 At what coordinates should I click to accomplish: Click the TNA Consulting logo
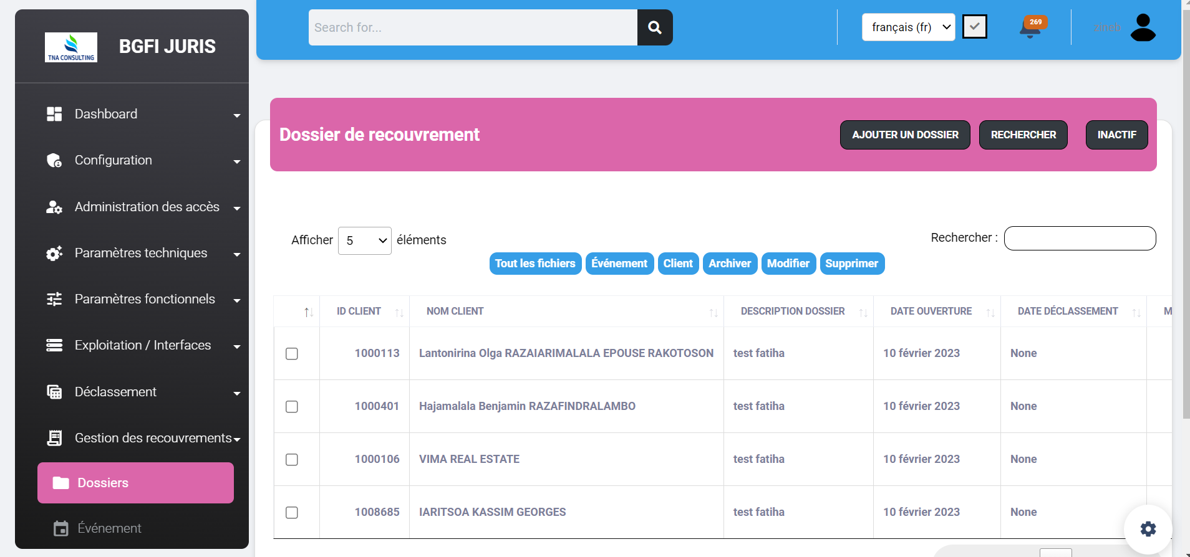point(71,47)
